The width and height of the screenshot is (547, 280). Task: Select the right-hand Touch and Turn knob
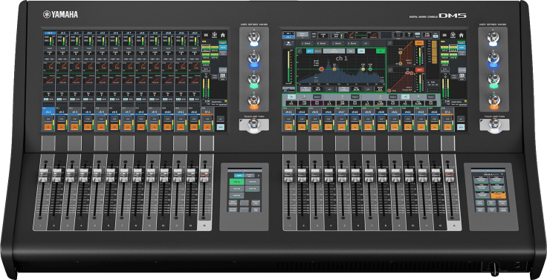494,125
